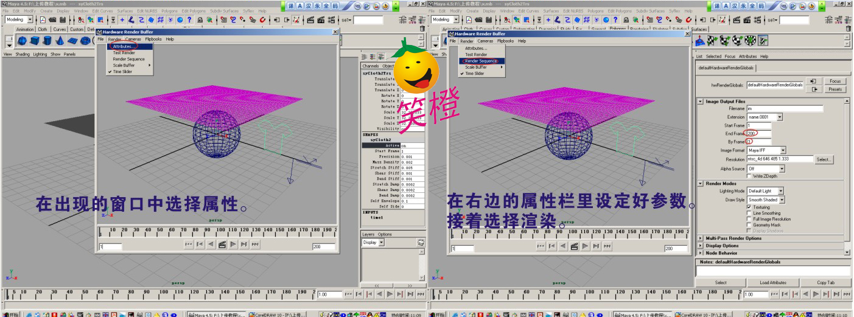Image resolution: width=854 pixels, height=317 pixels.
Task: Expand the Multi-Pass Render Options section
Action: (701, 238)
